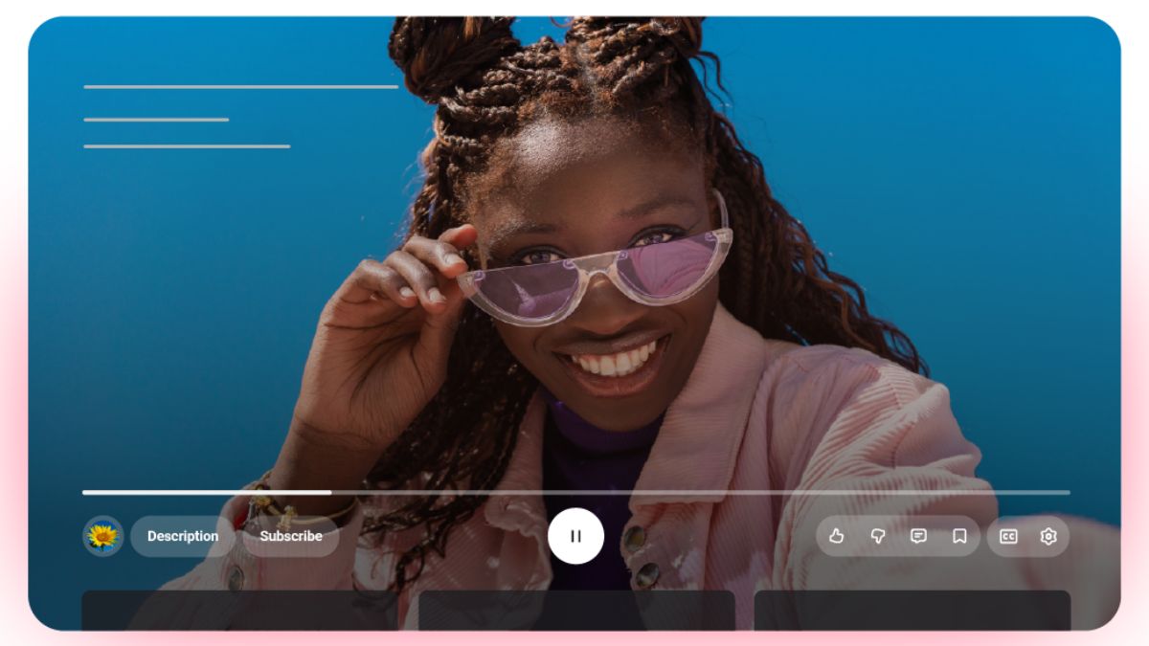Subscribe to the channel
This screenshot has width=1149, height=646.
pyautogui.click(x=291, y=536)
